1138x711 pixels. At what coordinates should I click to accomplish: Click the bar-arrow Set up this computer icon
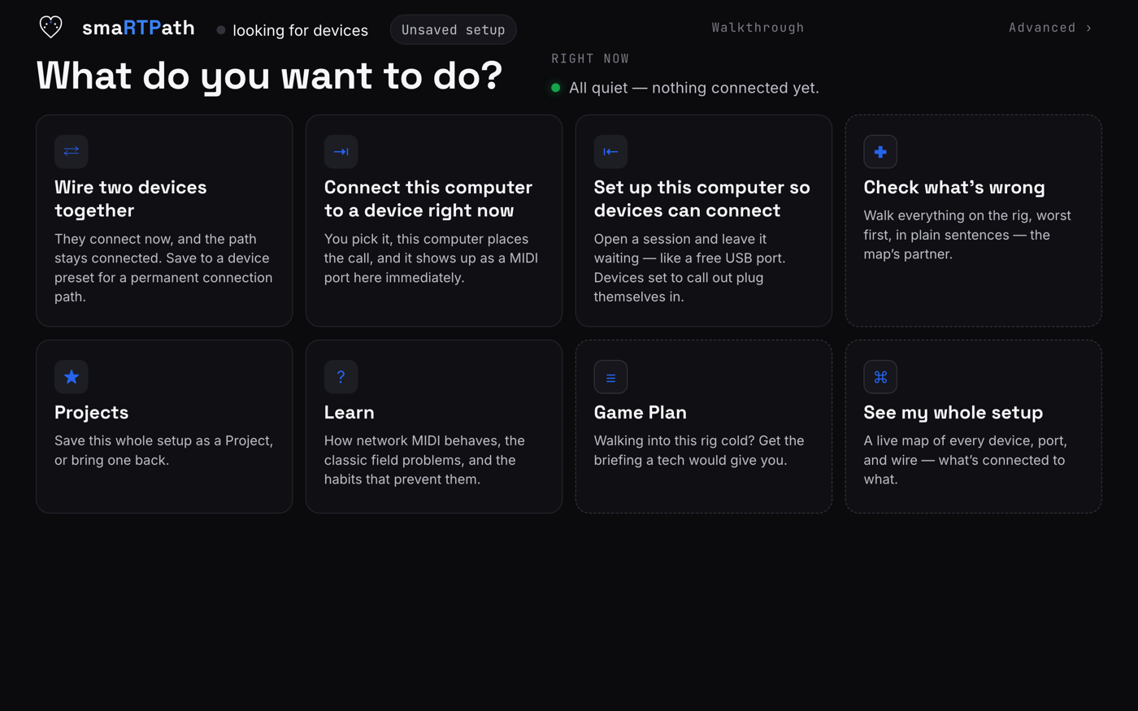point(610,151)
